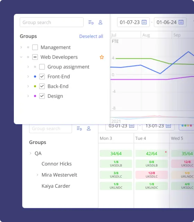Click the person icon beside upper Group search

click(x=100, y=22)
